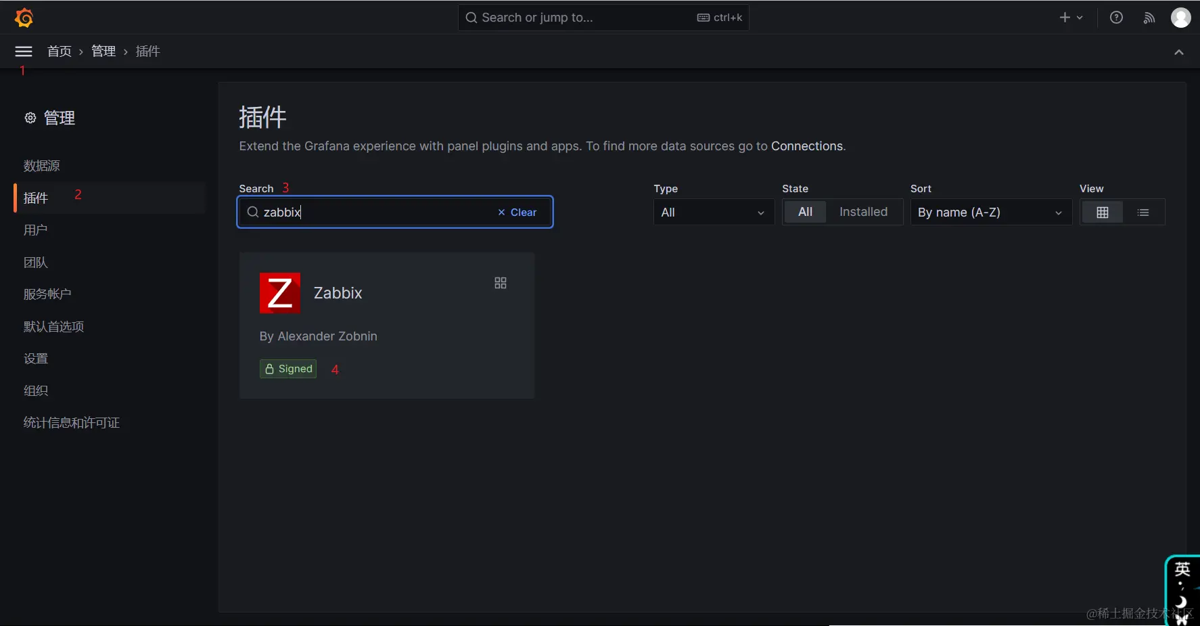Screen dimensions: 1200x626
Task: Open 组织 in the sidebar
Action: [36, 391]
